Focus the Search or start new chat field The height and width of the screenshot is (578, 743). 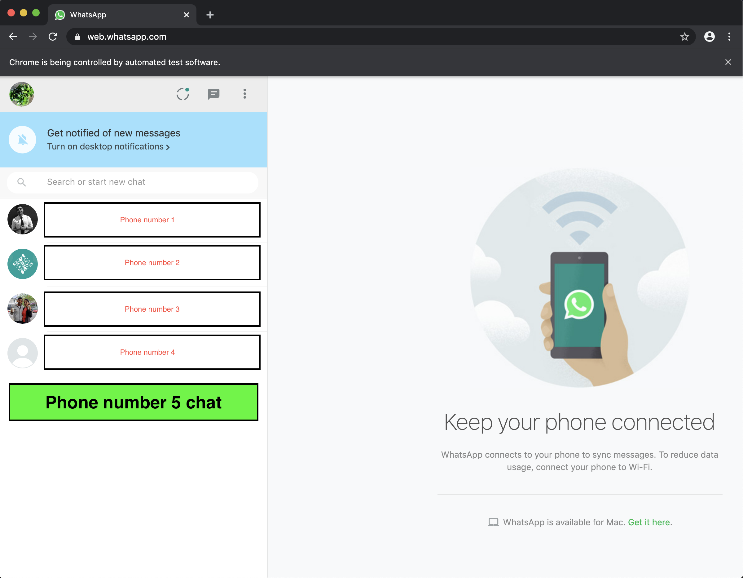coord(133,182)
